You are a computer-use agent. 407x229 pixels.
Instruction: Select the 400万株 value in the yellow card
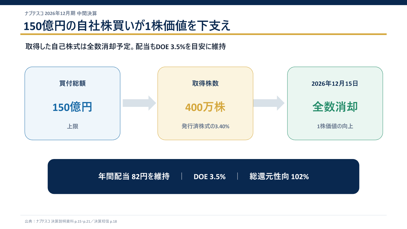click(x=205, y=107)
